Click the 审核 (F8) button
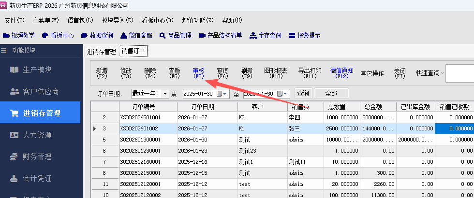 point(198,73)
